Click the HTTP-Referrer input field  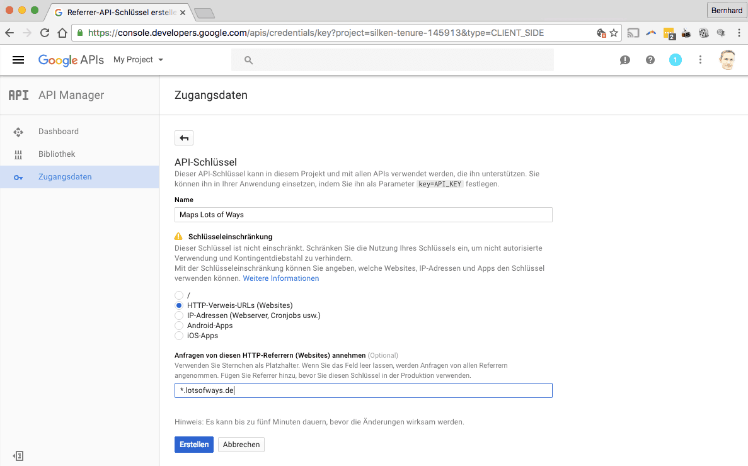point(363,390)
